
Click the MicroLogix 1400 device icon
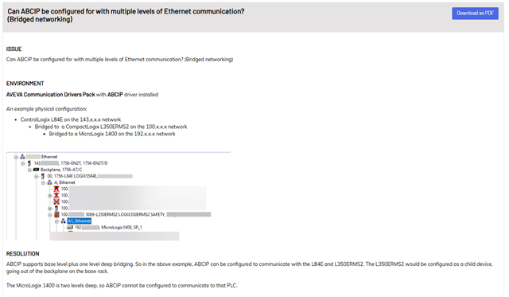70,228
